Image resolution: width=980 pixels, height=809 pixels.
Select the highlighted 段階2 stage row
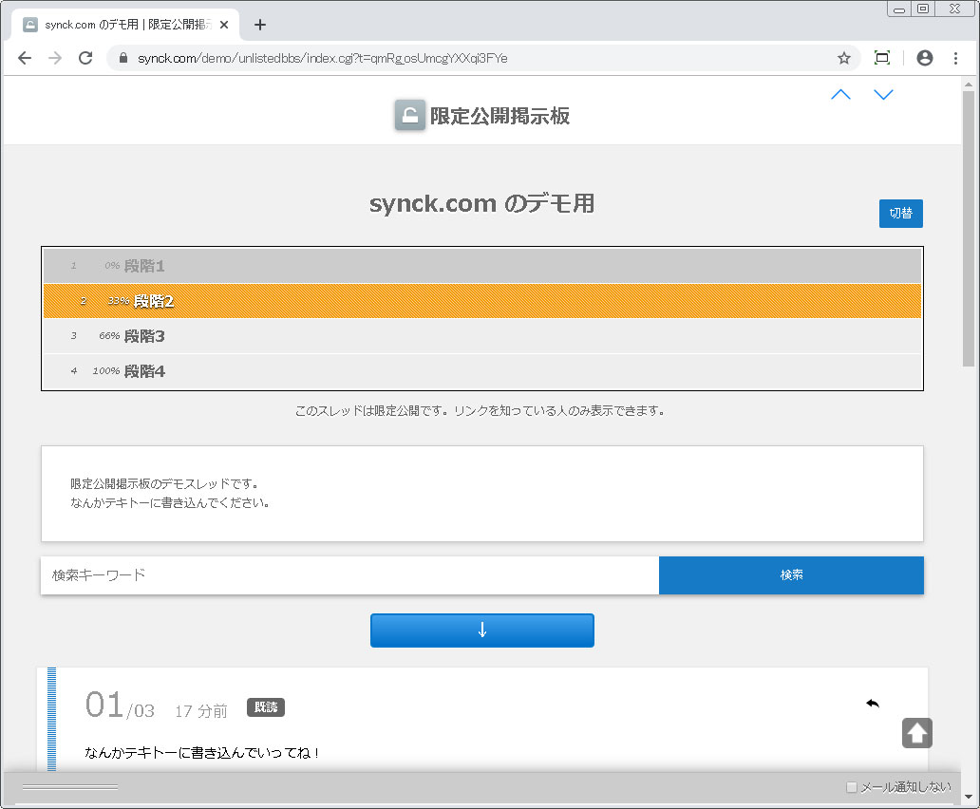(481, 301)
